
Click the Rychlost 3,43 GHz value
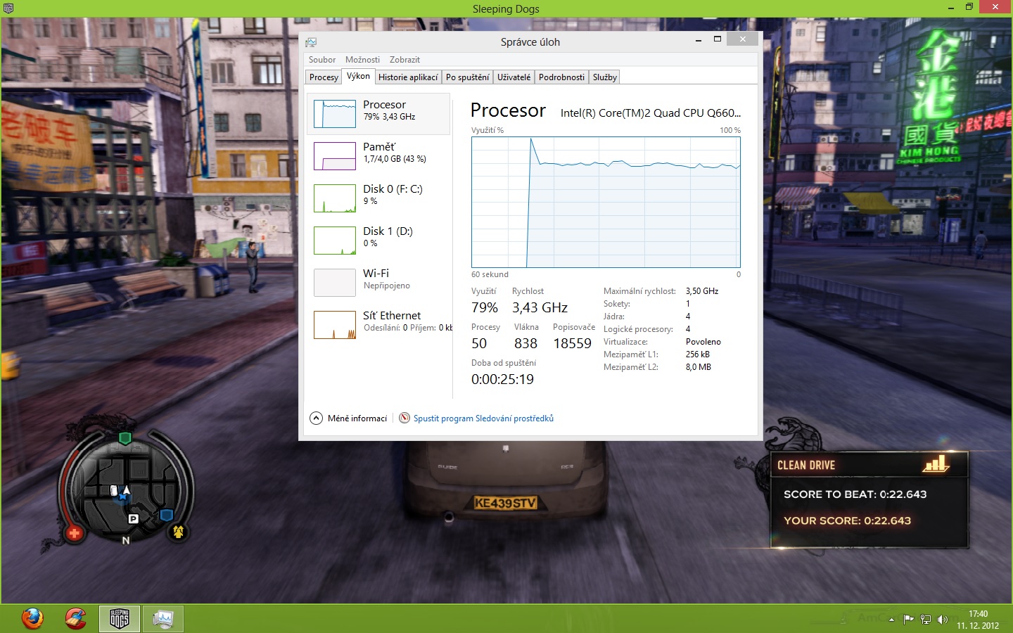click(x=540, y=307)
